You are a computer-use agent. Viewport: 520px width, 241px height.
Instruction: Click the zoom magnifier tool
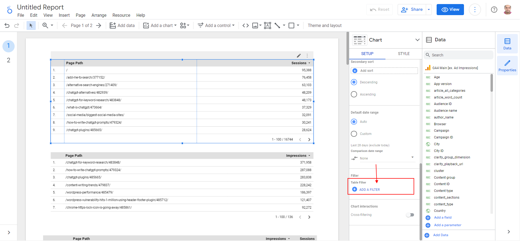[x=45, y=25]
